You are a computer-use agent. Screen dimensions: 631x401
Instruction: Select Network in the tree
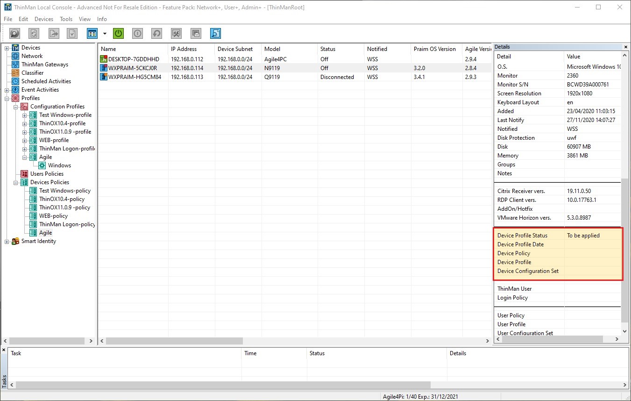[32, 56]
